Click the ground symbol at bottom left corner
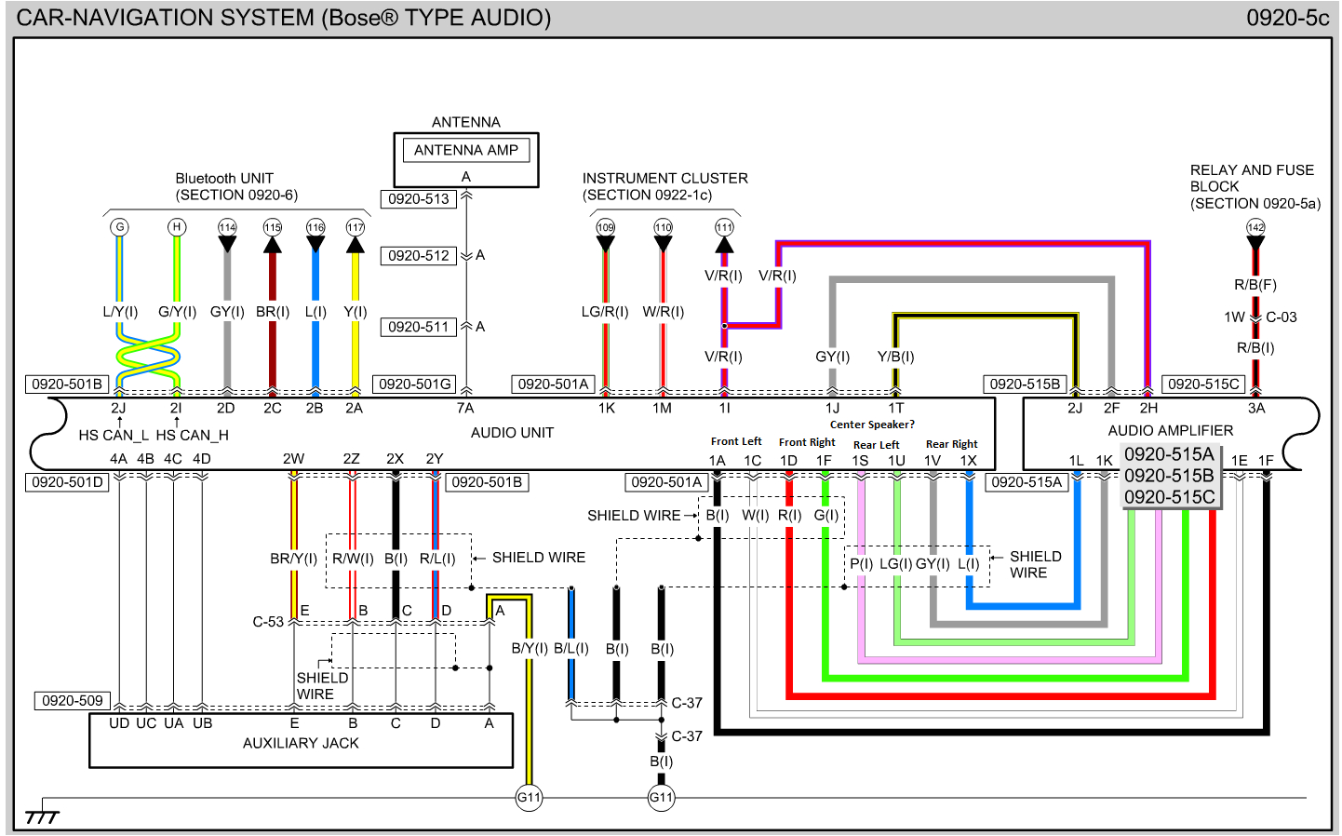 (42, 815)
